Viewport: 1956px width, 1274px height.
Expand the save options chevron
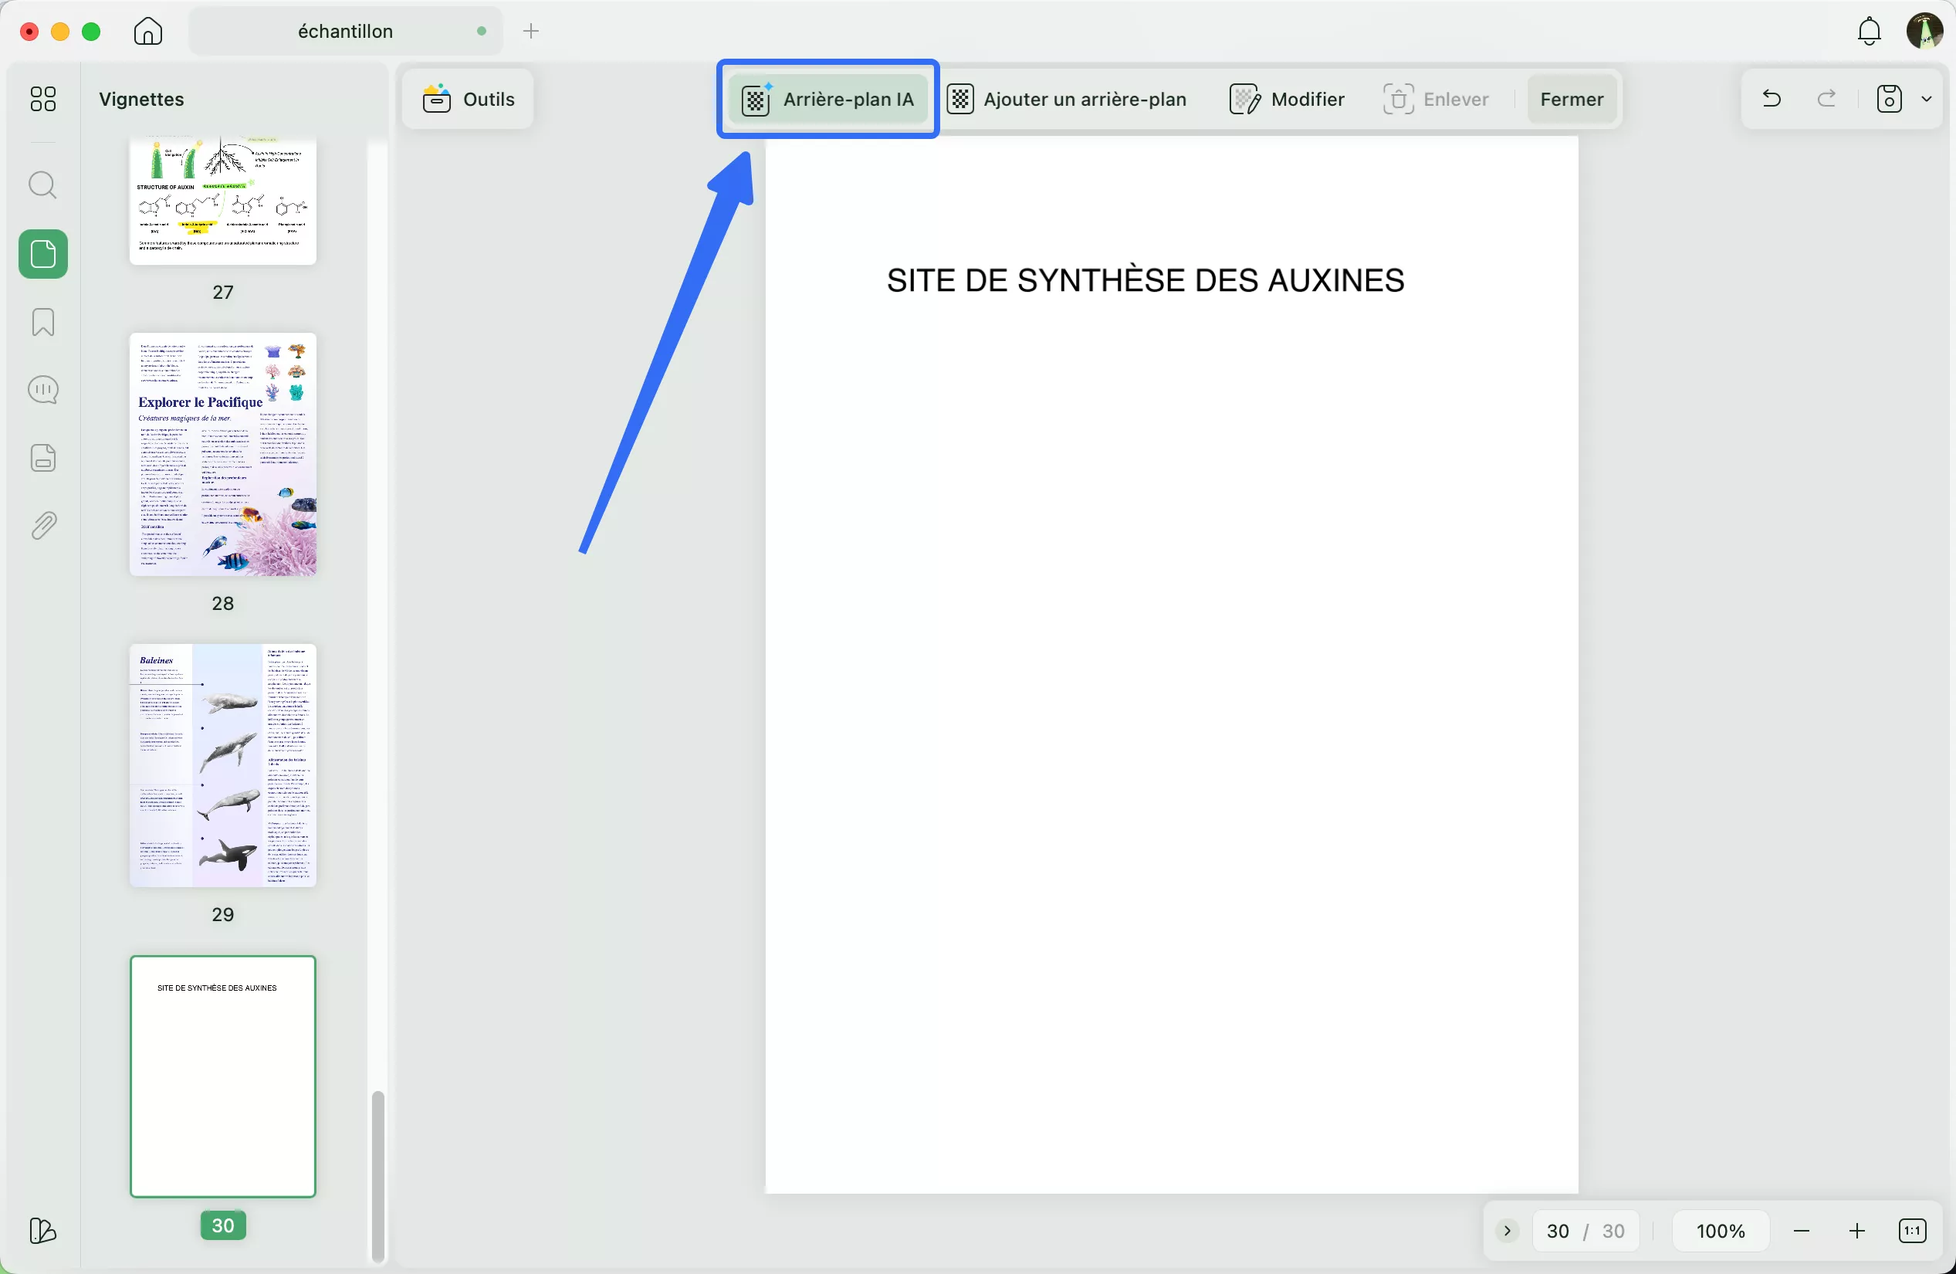point(1928,99)
